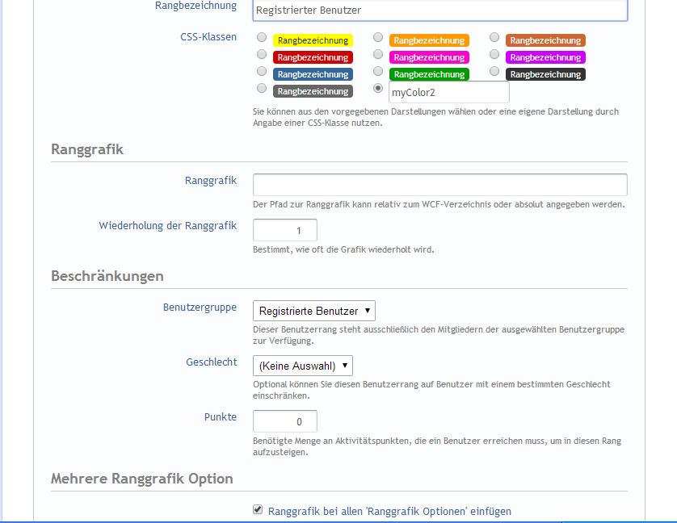Click the dark gray Rangbezeichnung color badge

pyautogui.click(x=312, y=91)
